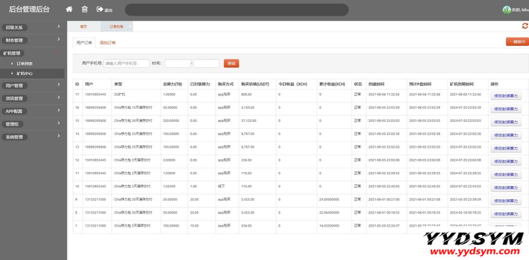Viewport: 529px width, 260px height.
Task: Open 矿机中心 in the sidebar submenu
Action: [24, 73]
